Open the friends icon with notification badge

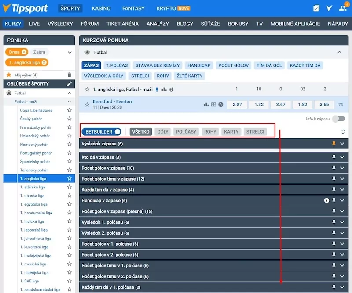343,8
